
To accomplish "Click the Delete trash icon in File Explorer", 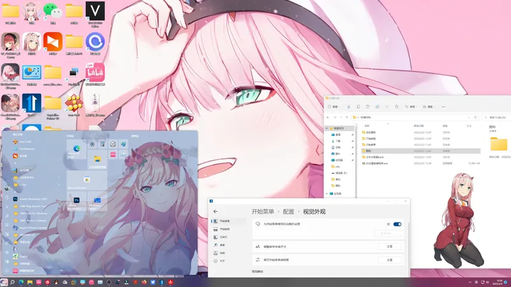I will pyautogui.click(x=397, y=107).
